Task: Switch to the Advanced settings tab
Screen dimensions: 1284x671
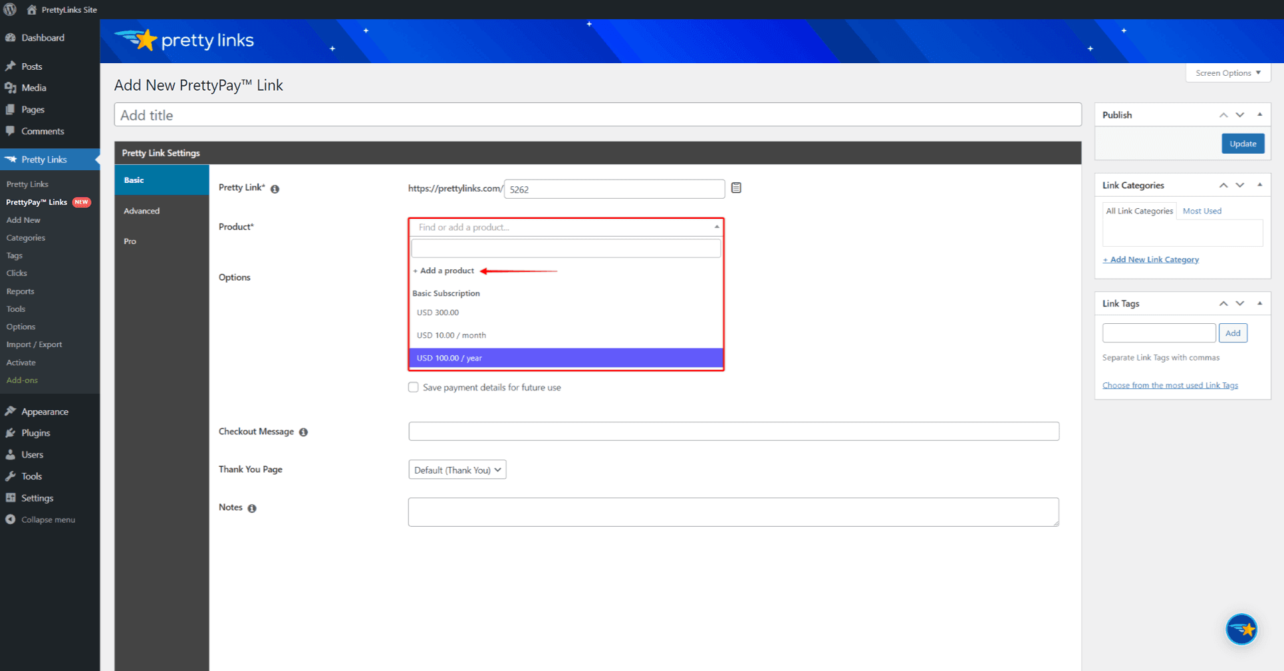Action: click(142, 211)
